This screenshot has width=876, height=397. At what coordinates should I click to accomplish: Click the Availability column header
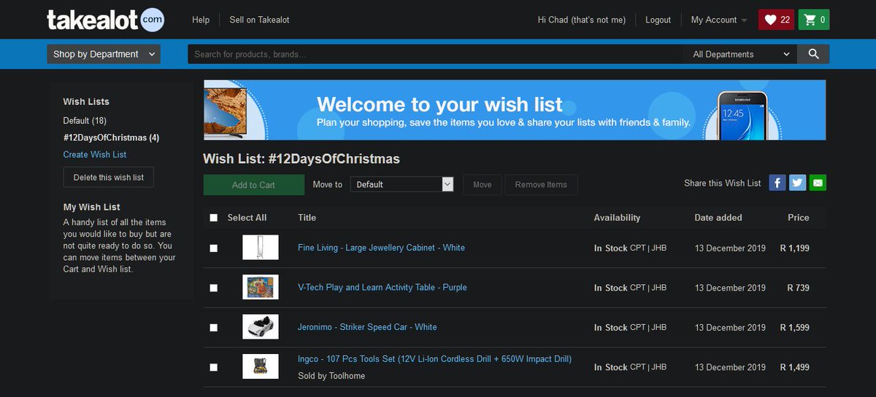pos(617,217)
